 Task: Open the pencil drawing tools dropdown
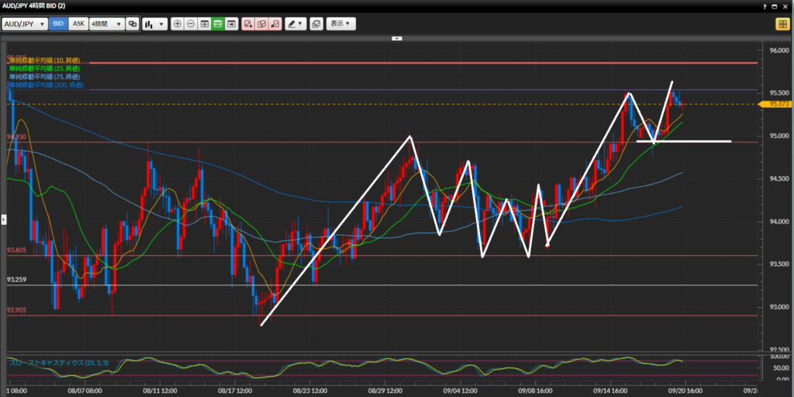pyautogui.click(x=295, y=24)
